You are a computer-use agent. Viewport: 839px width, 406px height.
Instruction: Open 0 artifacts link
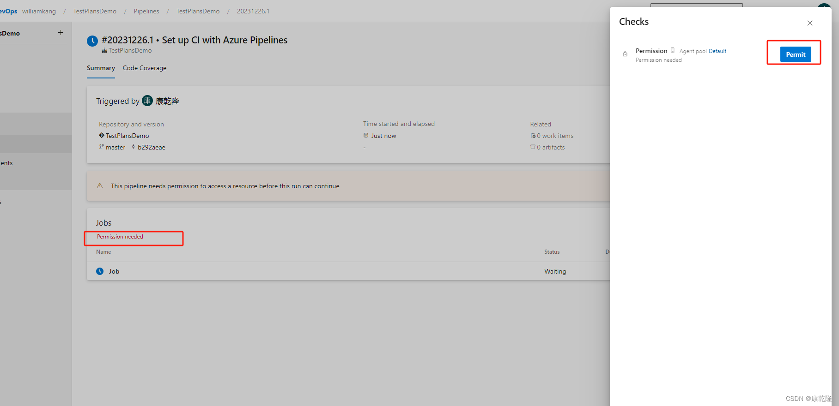click(x=551, y=147)
